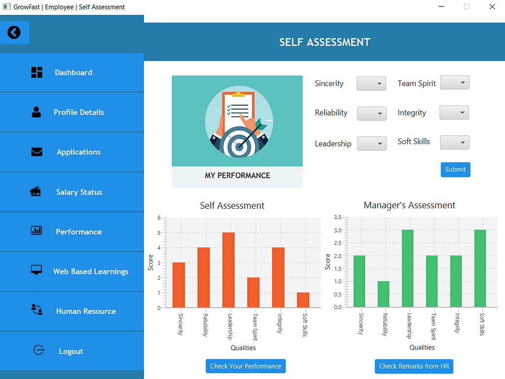Go to Salary Status menu item
This screenshot has width=505, height=379.
pyautogui.click(x=79, y=192)
